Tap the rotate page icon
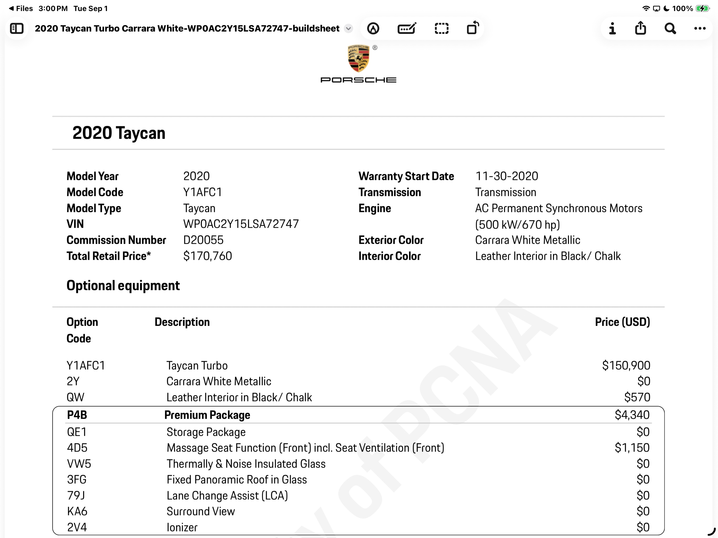The image size is (718, 538). pos(473,28)
